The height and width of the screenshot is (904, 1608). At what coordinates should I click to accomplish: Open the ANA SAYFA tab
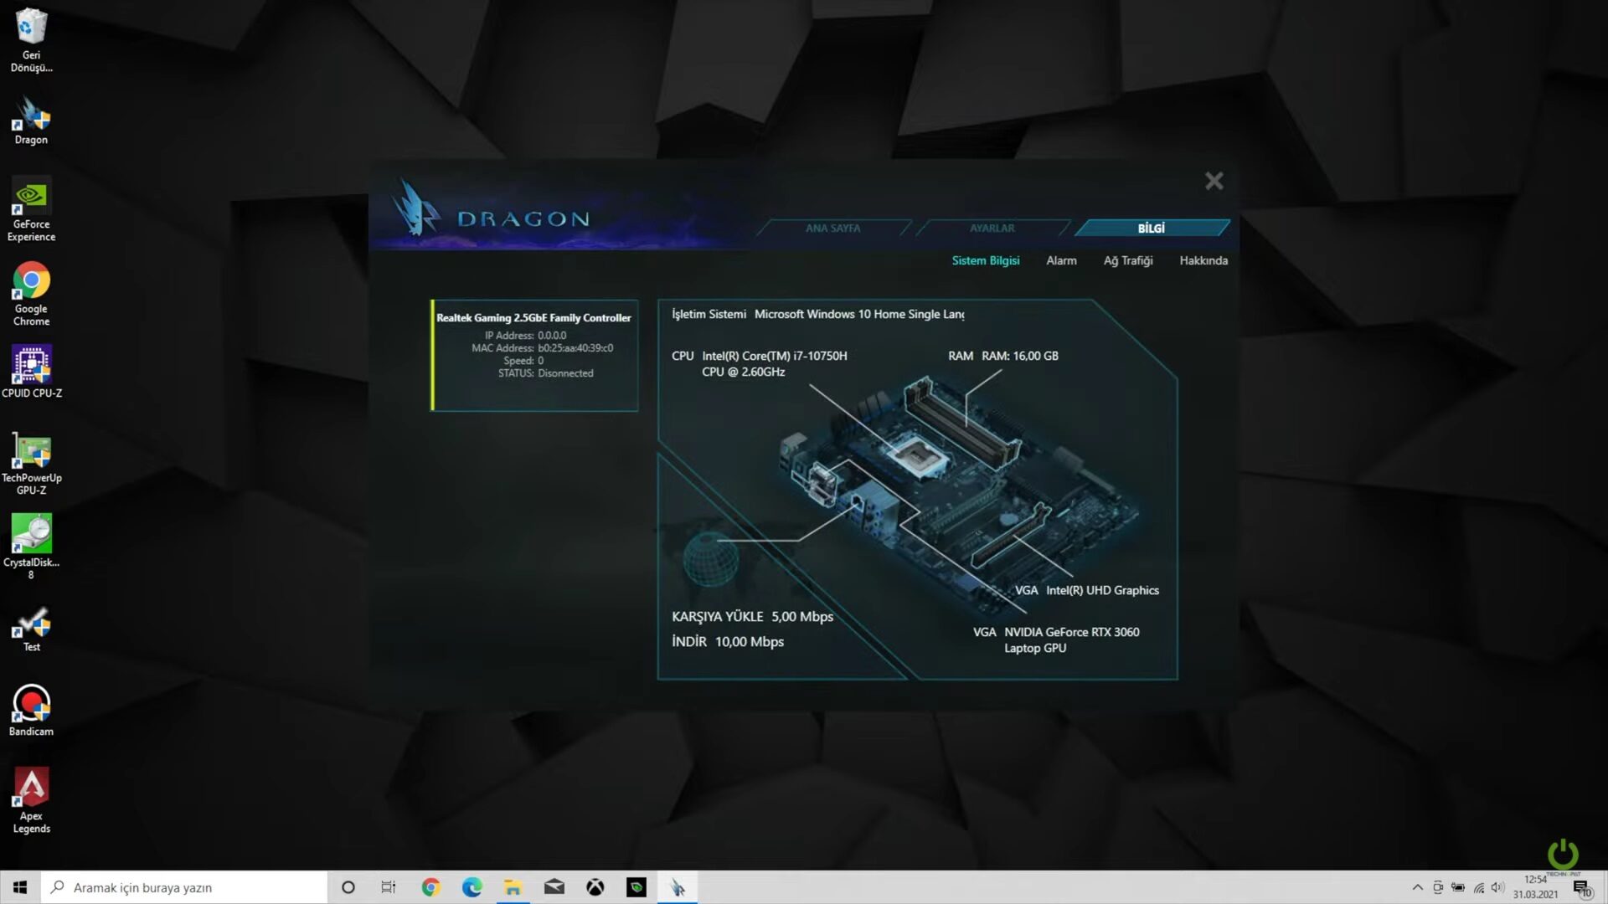832,228
